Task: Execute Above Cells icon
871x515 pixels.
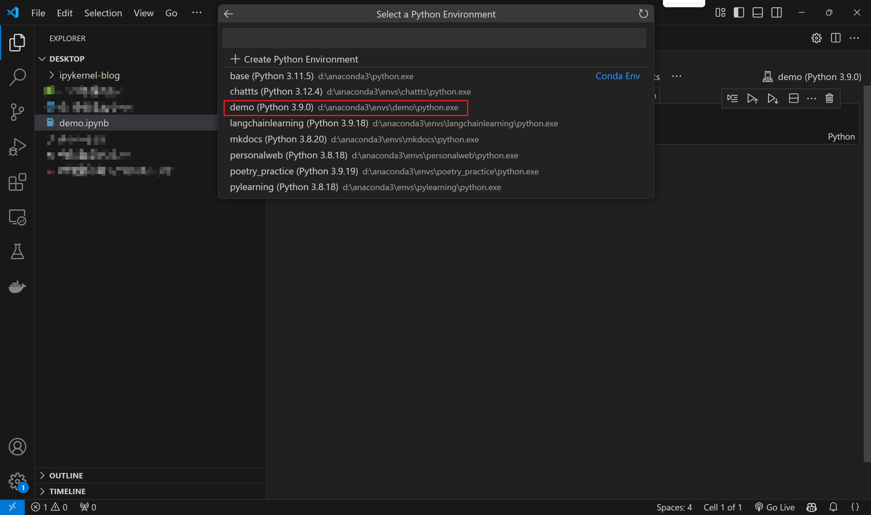Action: click(x=752, y=99)
